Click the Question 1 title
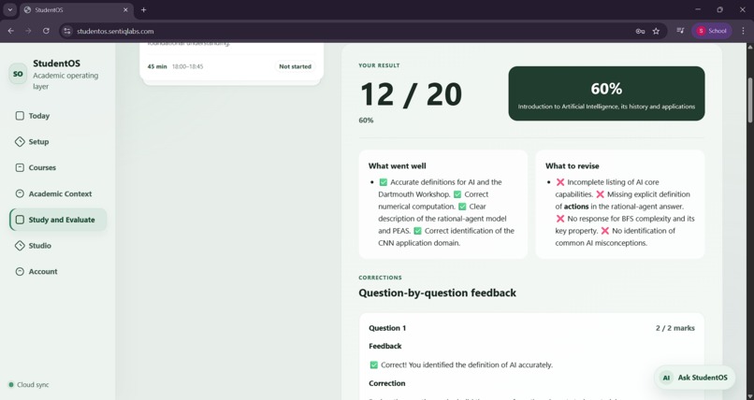Viewport: 754px width, 400px height. pyautogui.click(x=387, y=328)
